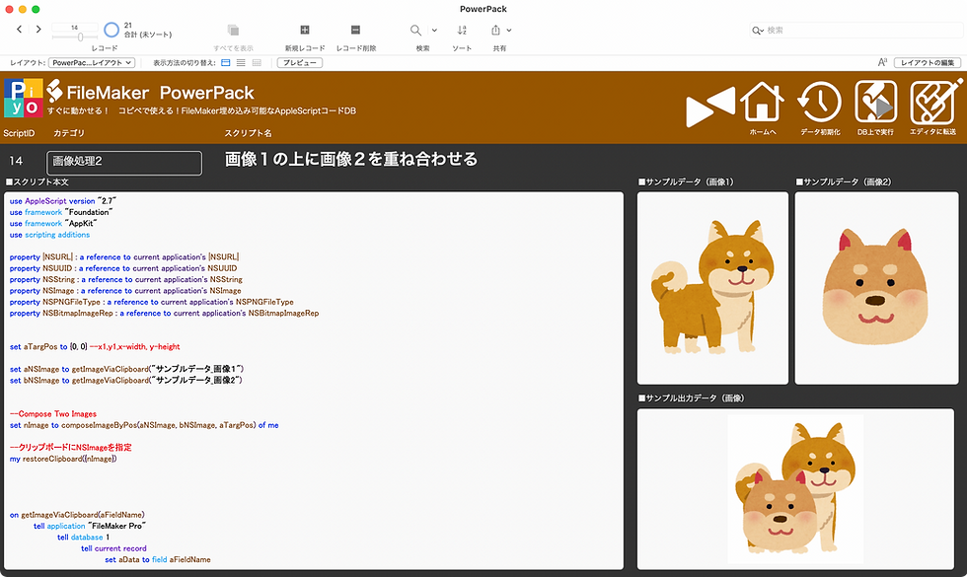Switch to list view icon
The image size is (967, 577).
click(x=241, y=63)
